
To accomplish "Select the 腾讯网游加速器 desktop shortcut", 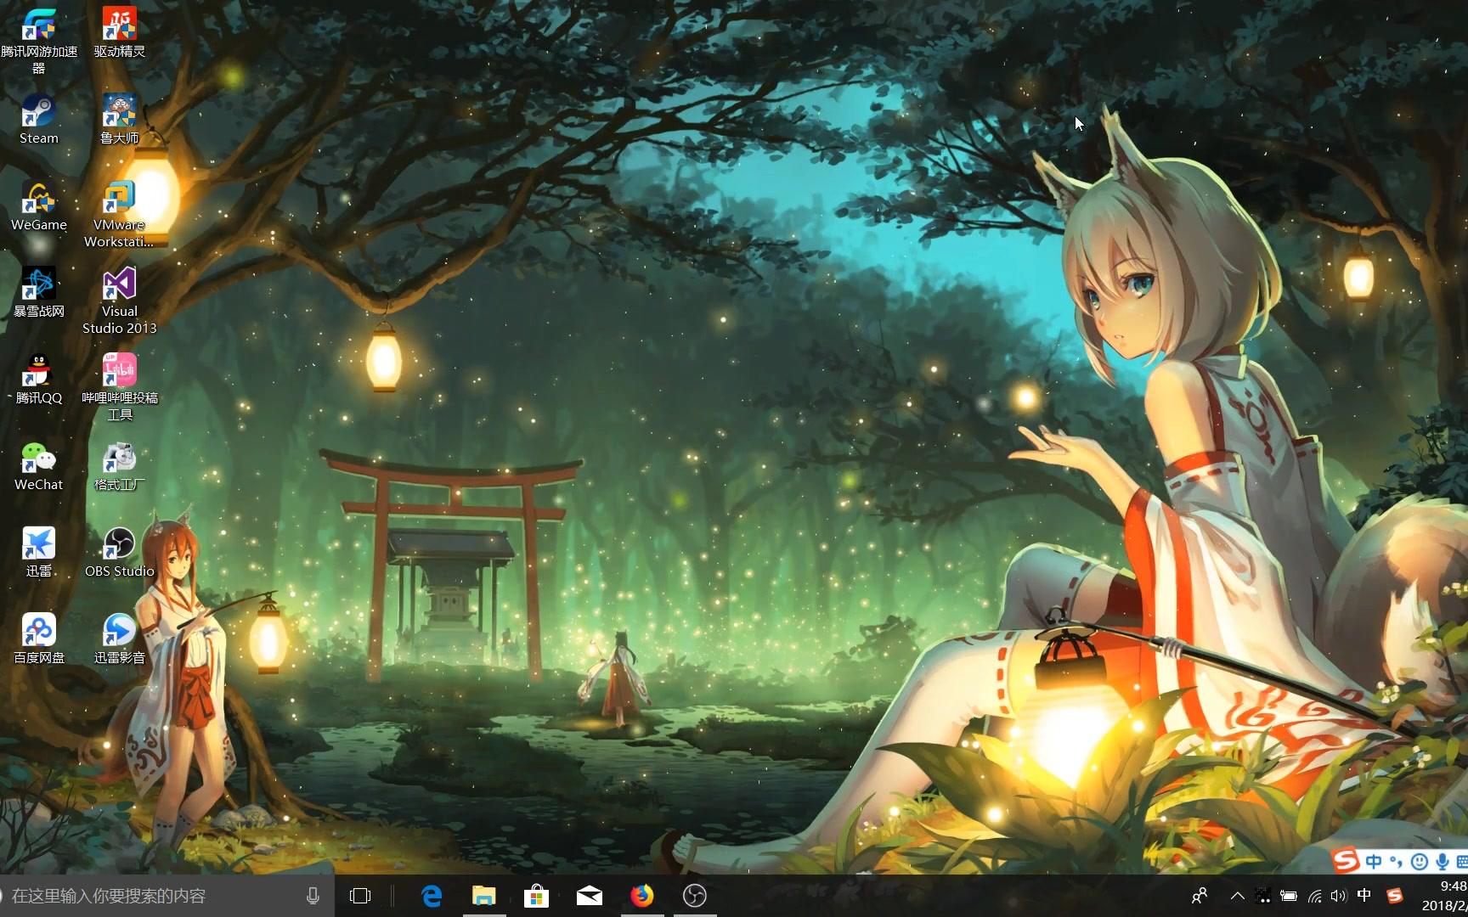I will pyautogui.click(x=39, y=40).
